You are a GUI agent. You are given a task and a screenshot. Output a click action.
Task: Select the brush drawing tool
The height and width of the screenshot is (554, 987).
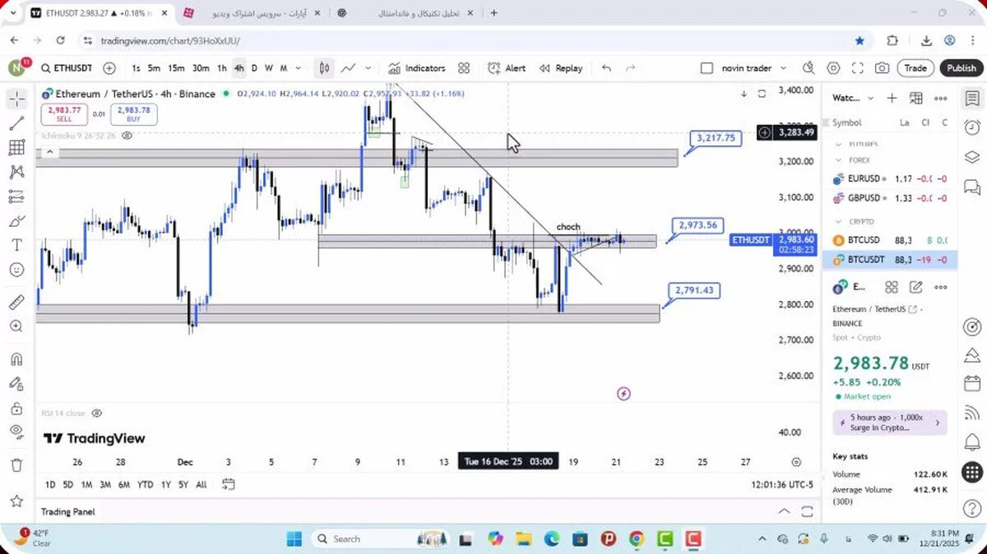click(16, 221)
